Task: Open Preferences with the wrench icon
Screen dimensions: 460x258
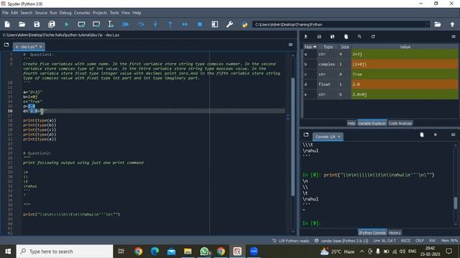Action: (x=230, y=24)
